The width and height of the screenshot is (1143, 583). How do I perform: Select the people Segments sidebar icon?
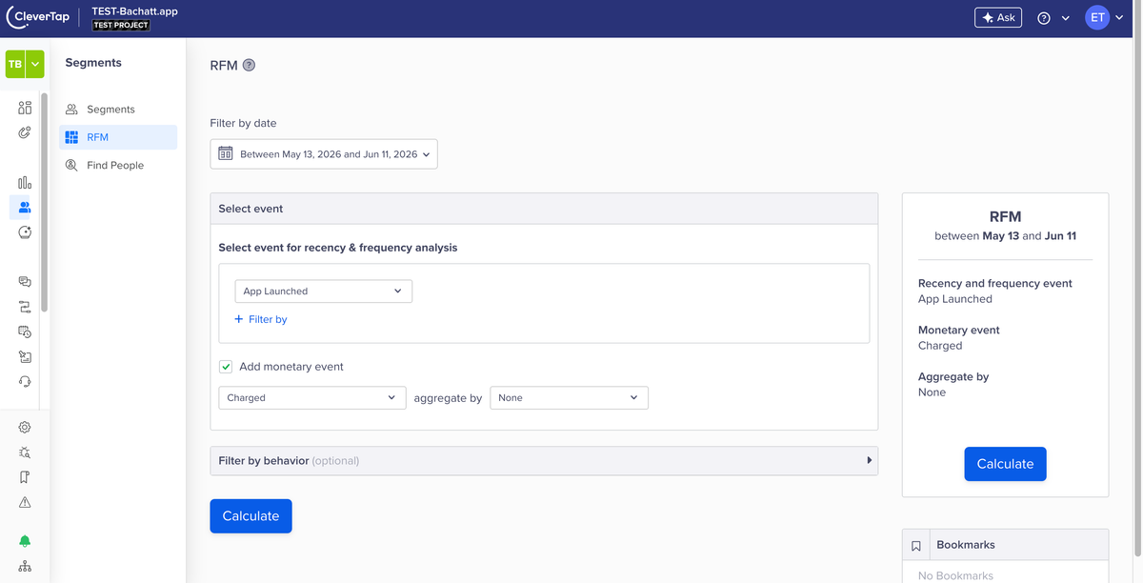click(25, 207)
